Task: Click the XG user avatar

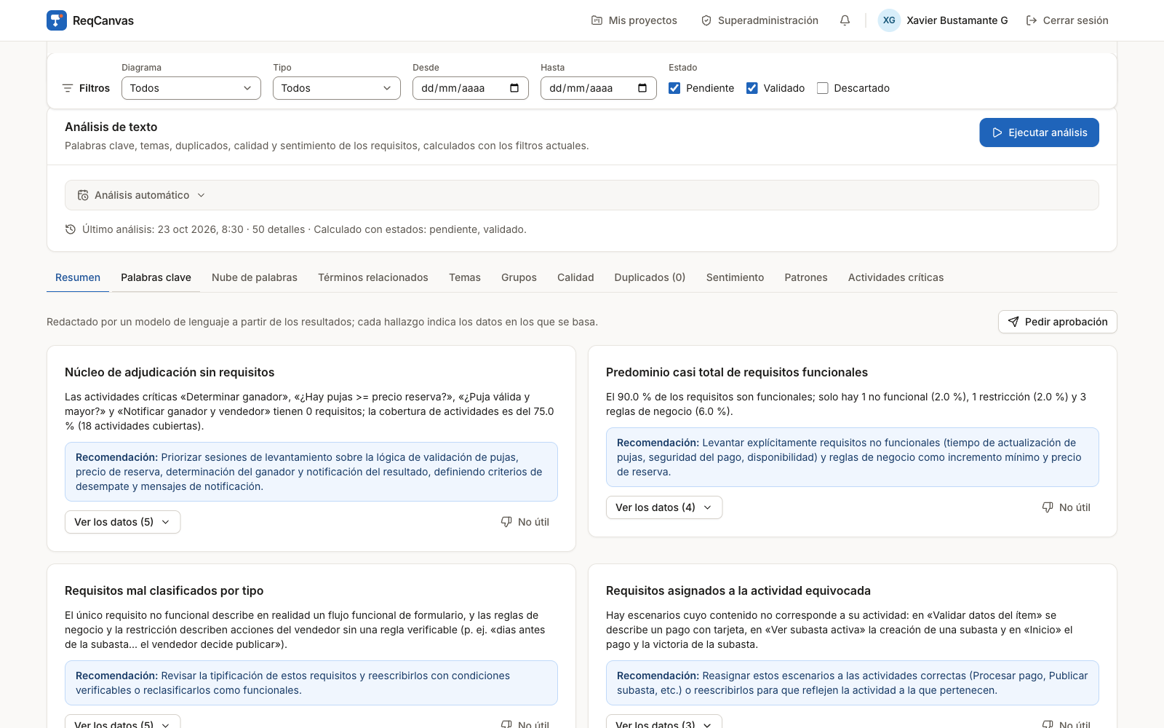Action: click(889, 20)
